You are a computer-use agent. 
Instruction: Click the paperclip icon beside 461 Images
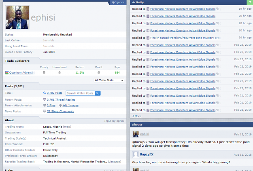(60, 105)
